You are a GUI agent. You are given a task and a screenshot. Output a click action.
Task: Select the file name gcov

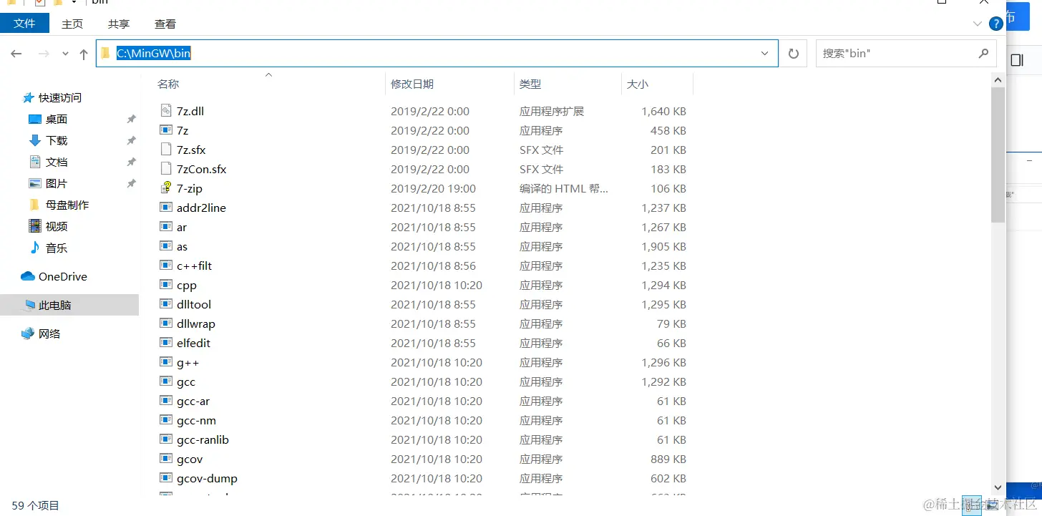190,459
